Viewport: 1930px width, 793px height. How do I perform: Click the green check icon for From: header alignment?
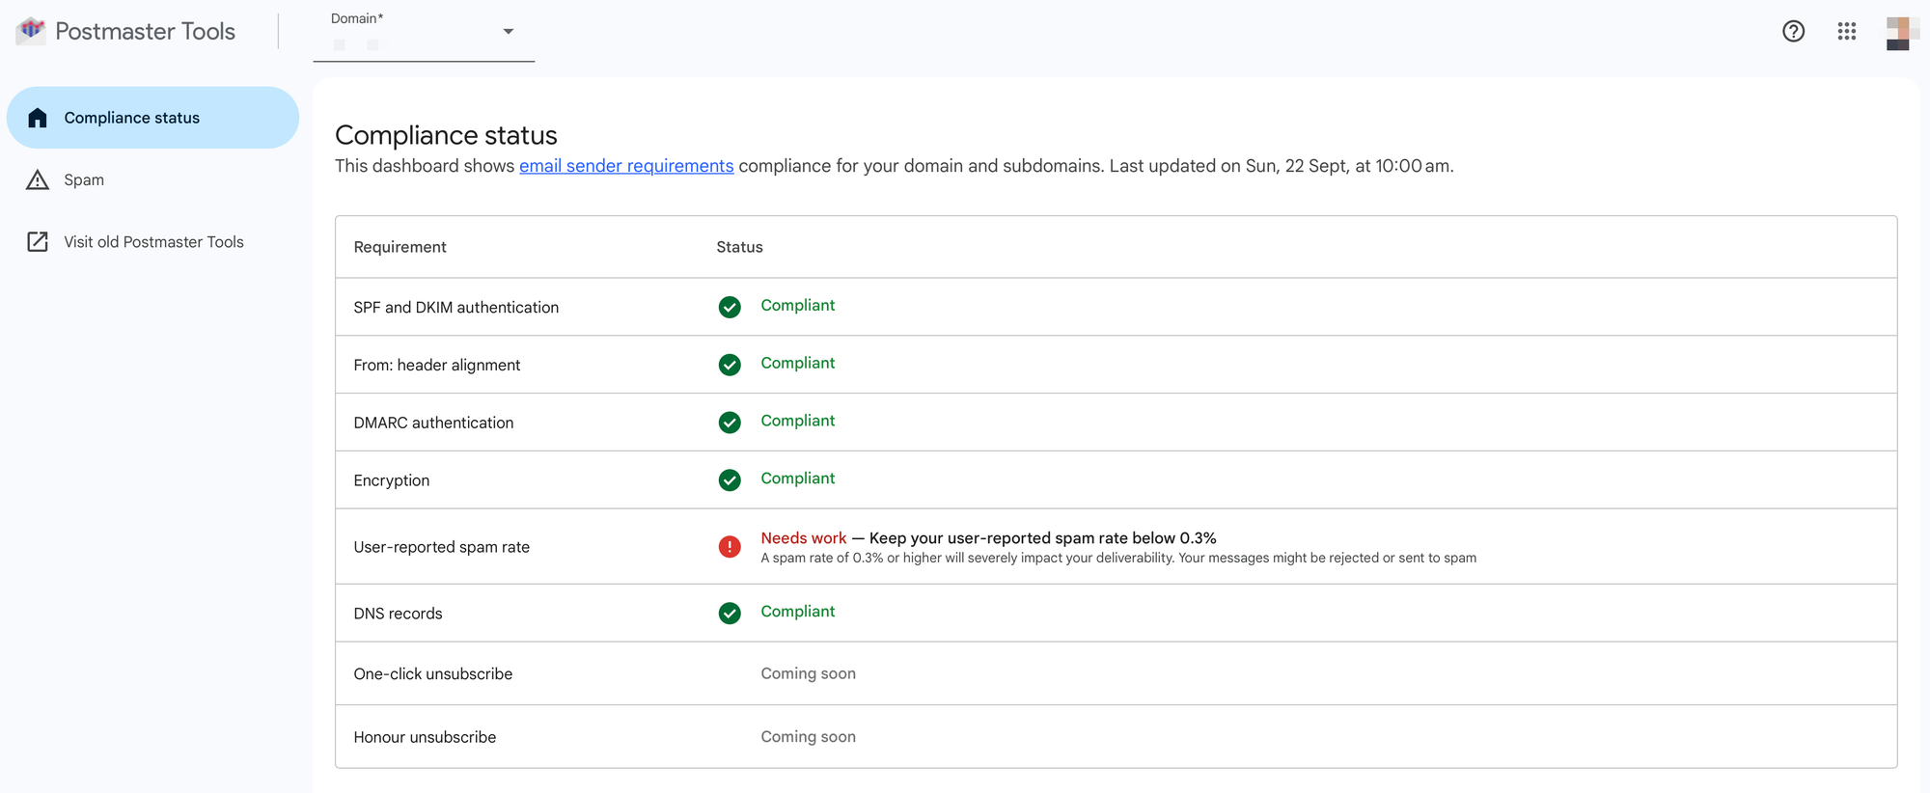click(x=730, y=365)
